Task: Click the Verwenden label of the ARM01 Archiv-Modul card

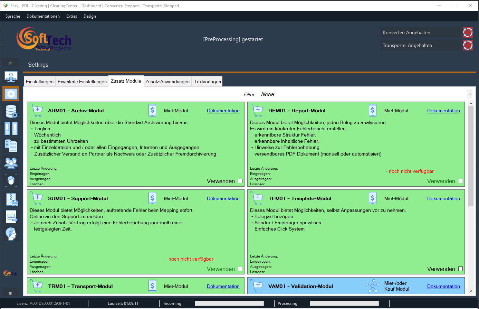Action: (x=221, y=181)
